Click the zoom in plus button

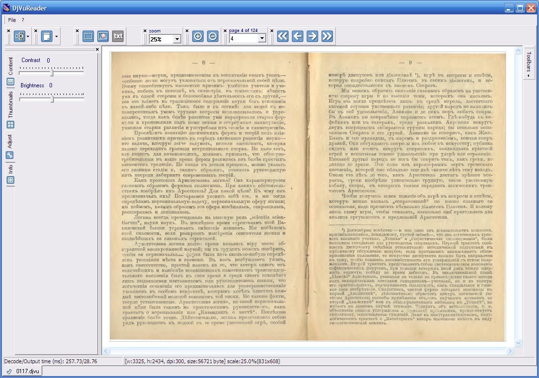(x=197, y=36)
